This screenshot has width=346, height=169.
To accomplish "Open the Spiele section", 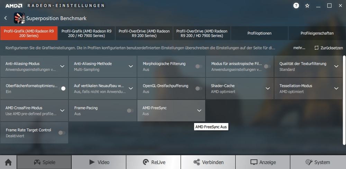I will (44, 162).
